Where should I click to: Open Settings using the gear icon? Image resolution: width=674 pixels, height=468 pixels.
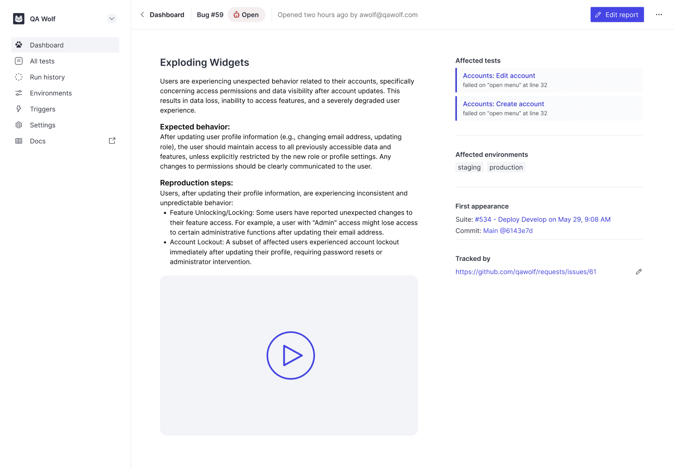19,125
